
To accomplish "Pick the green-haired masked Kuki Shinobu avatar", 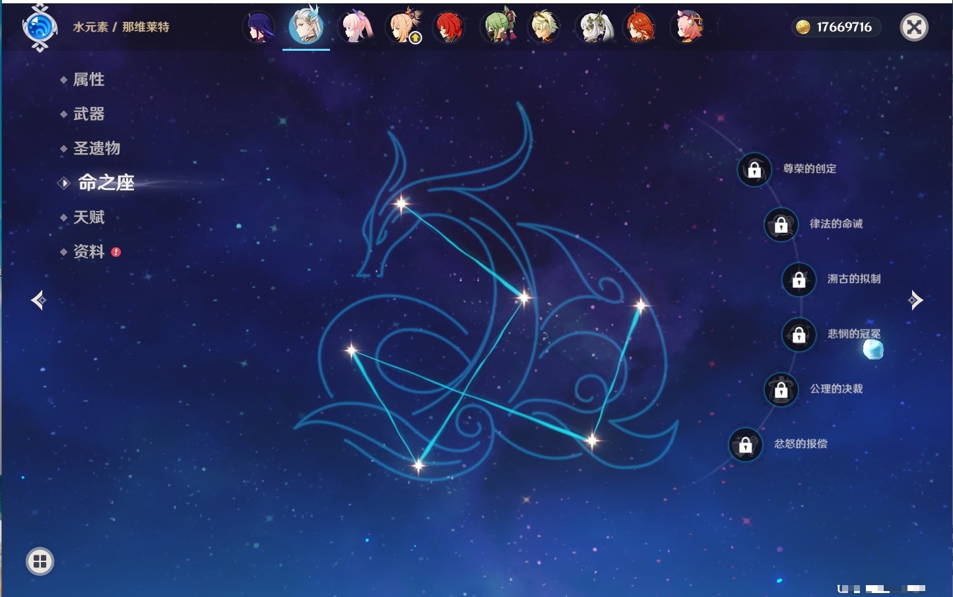I will (x=499, y=28).
